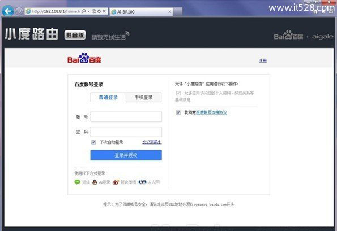Log in with WeChat icon
Image resolution: width=337 pixels, height=231 pixels.
click(78, 182)
